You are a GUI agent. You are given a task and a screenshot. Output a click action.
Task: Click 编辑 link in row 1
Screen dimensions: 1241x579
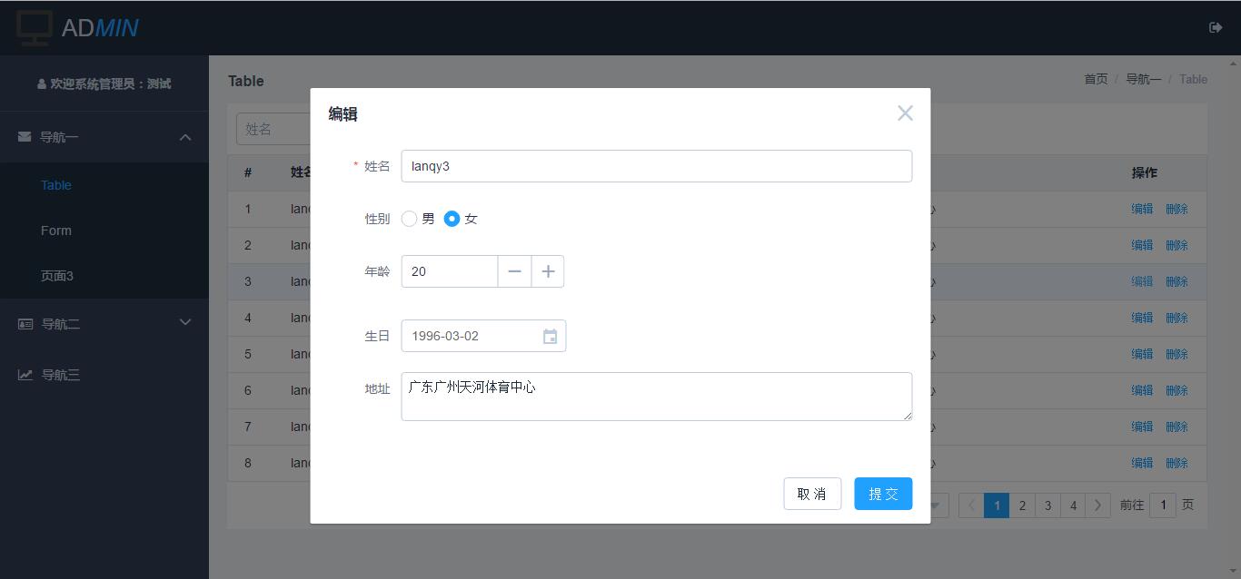[1142, 209]
